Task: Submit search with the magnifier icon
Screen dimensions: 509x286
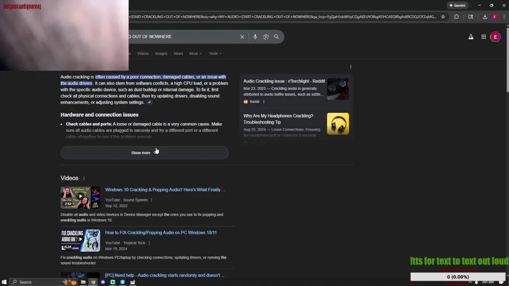Action: (276, 37)
